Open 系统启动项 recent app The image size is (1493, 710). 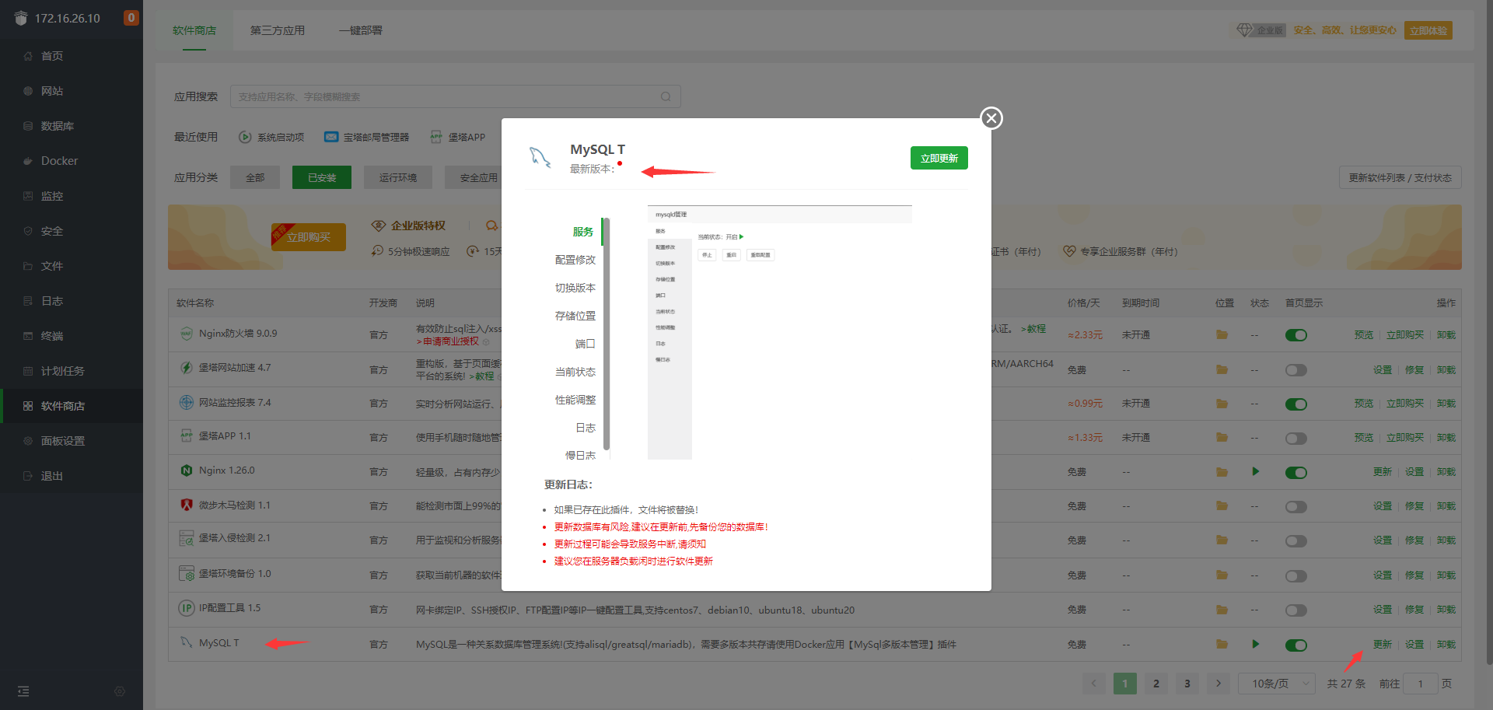click(x=271, y=137)
